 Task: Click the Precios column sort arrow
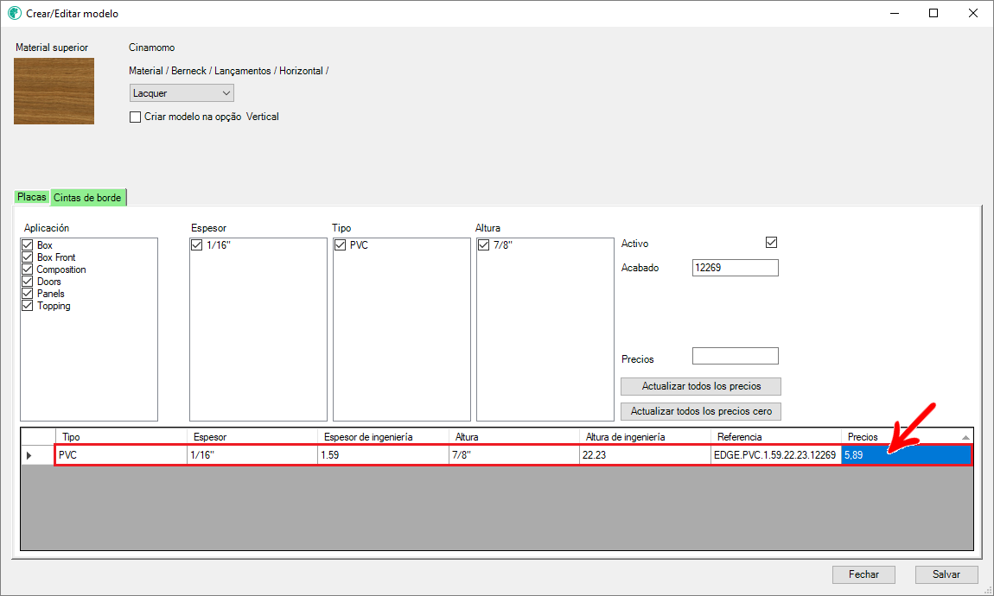tap(965, 437)
